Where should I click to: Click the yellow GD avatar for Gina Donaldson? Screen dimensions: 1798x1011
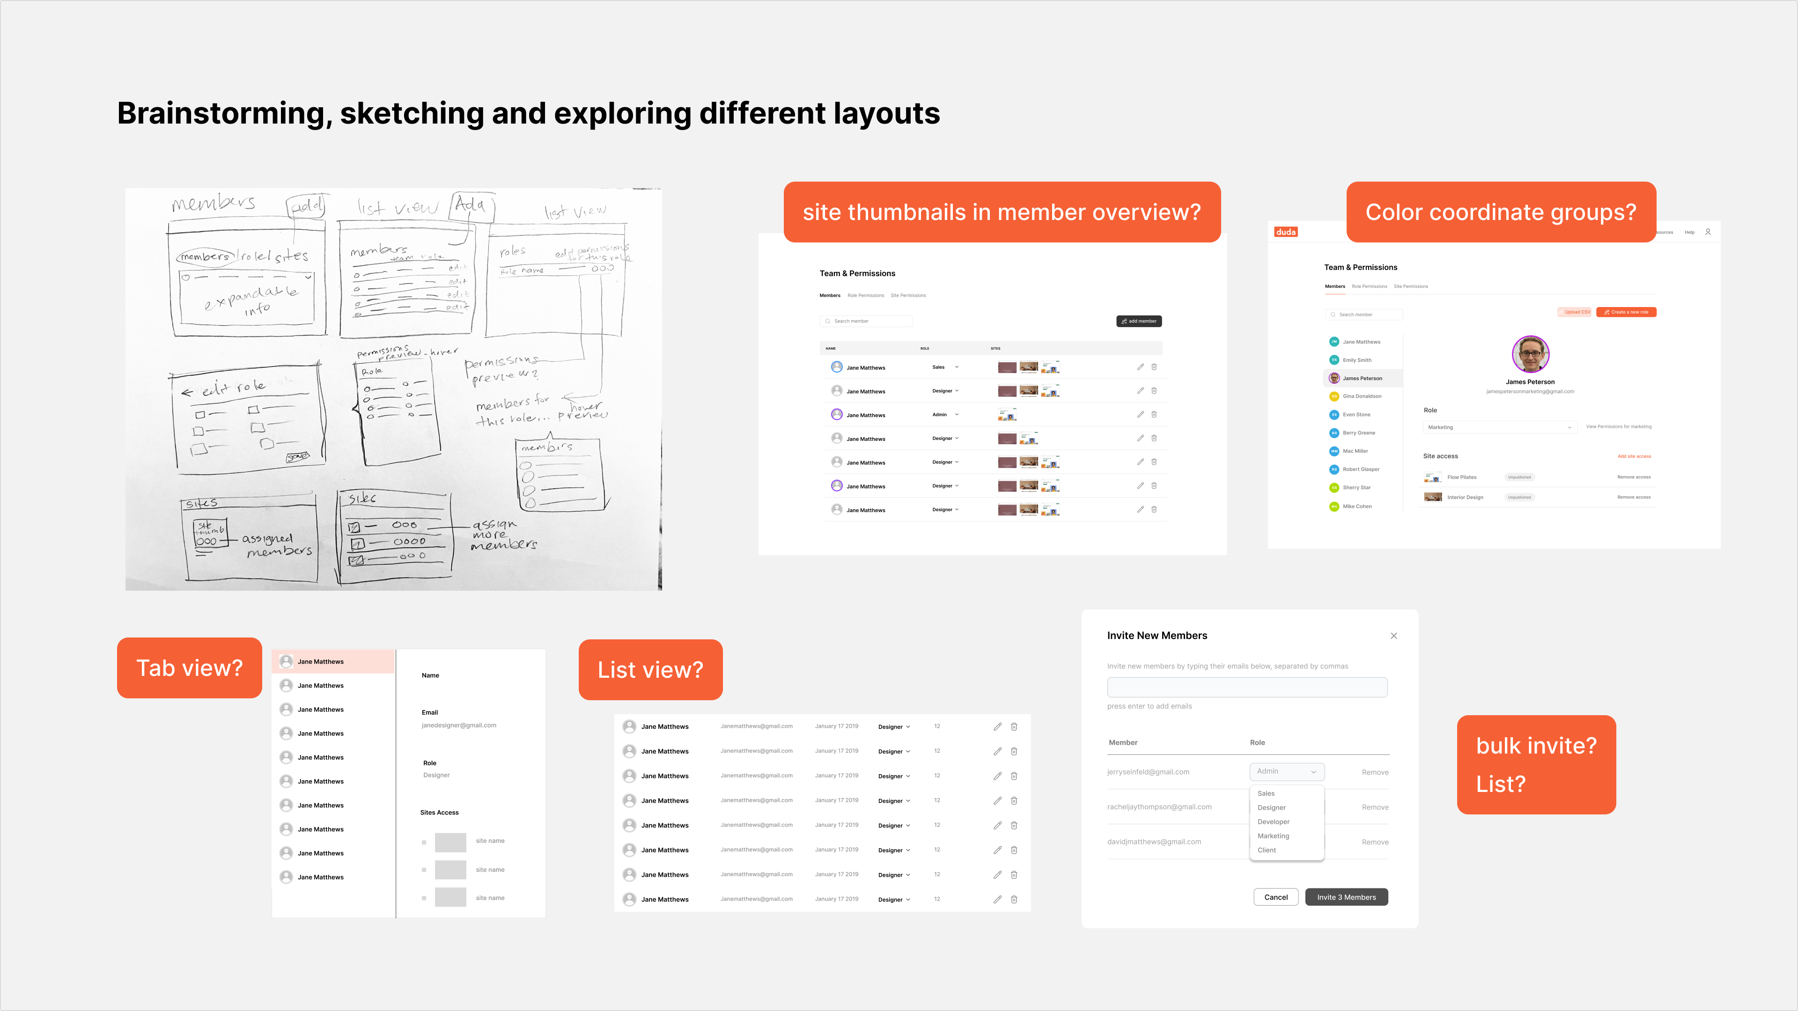pyautogui.click(x=1334, y=396)
